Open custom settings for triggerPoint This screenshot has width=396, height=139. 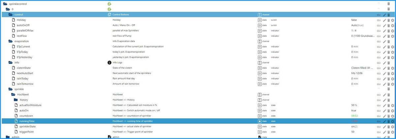(x=392, y=132)
